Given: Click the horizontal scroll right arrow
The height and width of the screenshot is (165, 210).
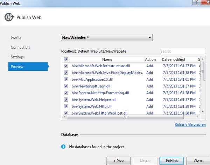Looking at the screenshot, I should coord(197,117).
